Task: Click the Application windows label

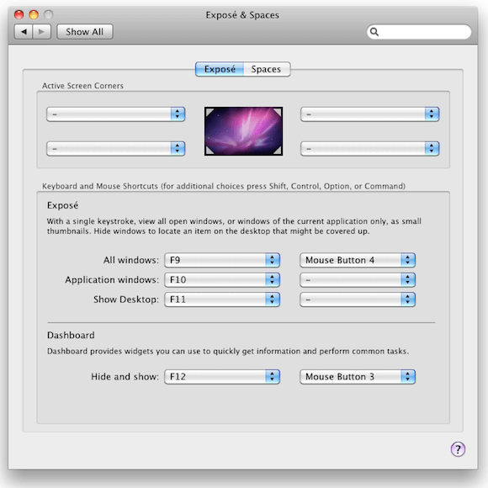Action: (x=112, y=280)
